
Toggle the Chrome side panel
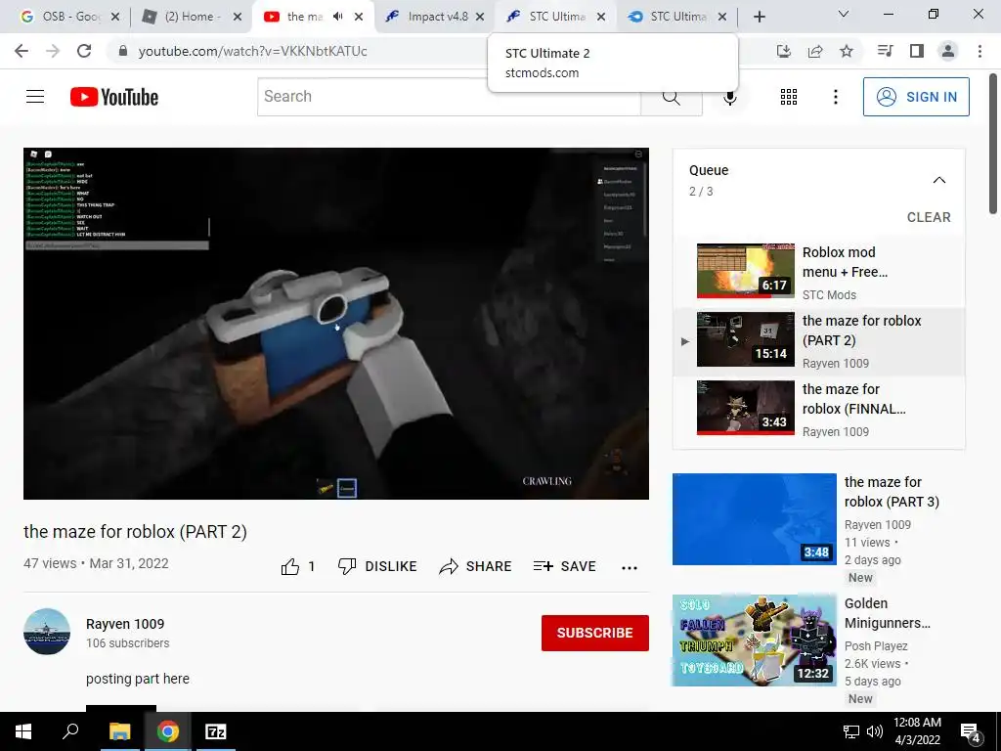pyautogui.click(x=917, y=51)
